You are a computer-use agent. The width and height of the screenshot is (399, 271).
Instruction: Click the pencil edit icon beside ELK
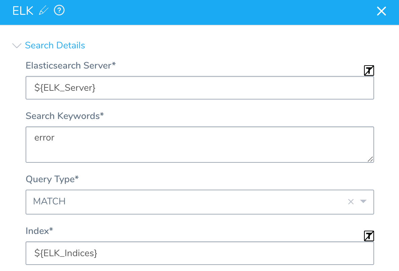[x=43, y=11]
